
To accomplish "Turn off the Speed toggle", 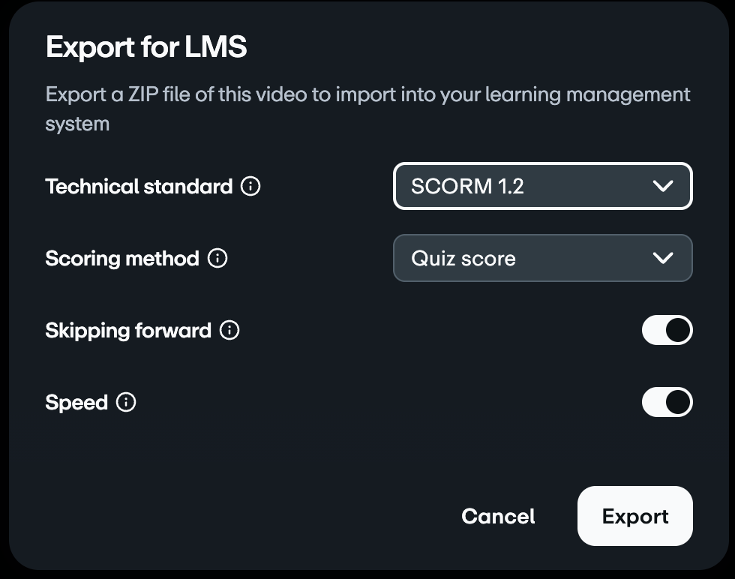I will pos(667,402).
